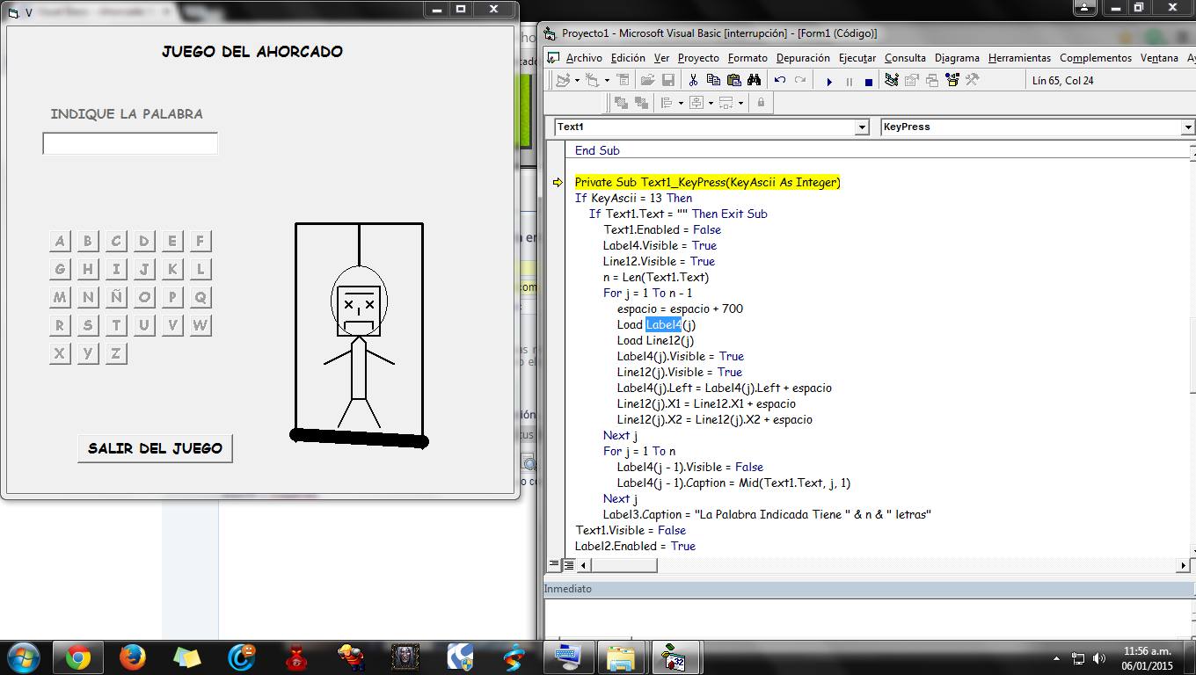Open Google Chrome from the taskbar

78,657
